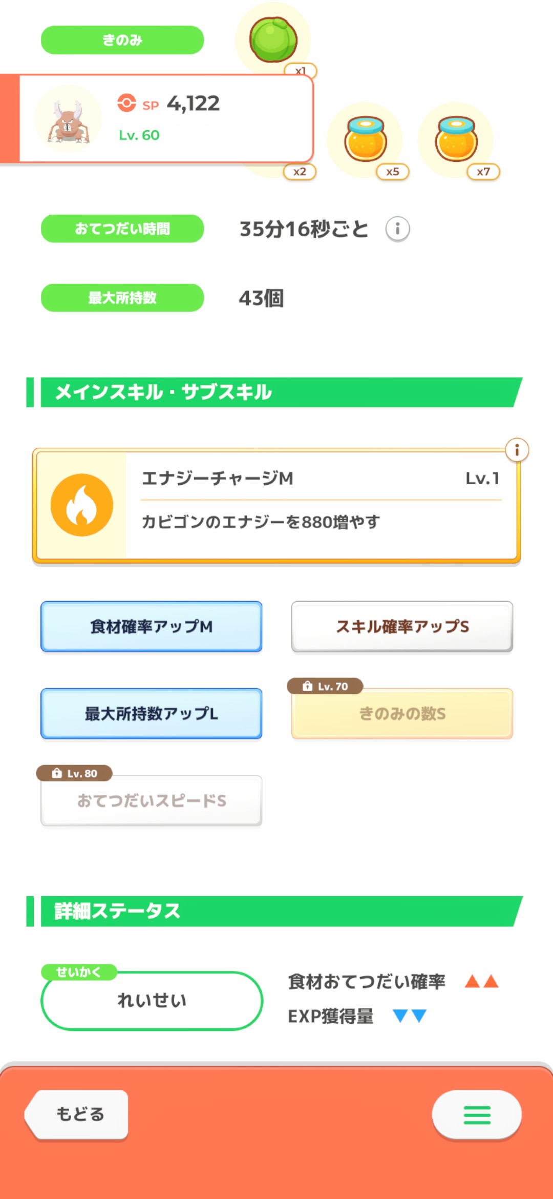
Task: Tap the もどる back button
Action: (x=77, y=1115)
